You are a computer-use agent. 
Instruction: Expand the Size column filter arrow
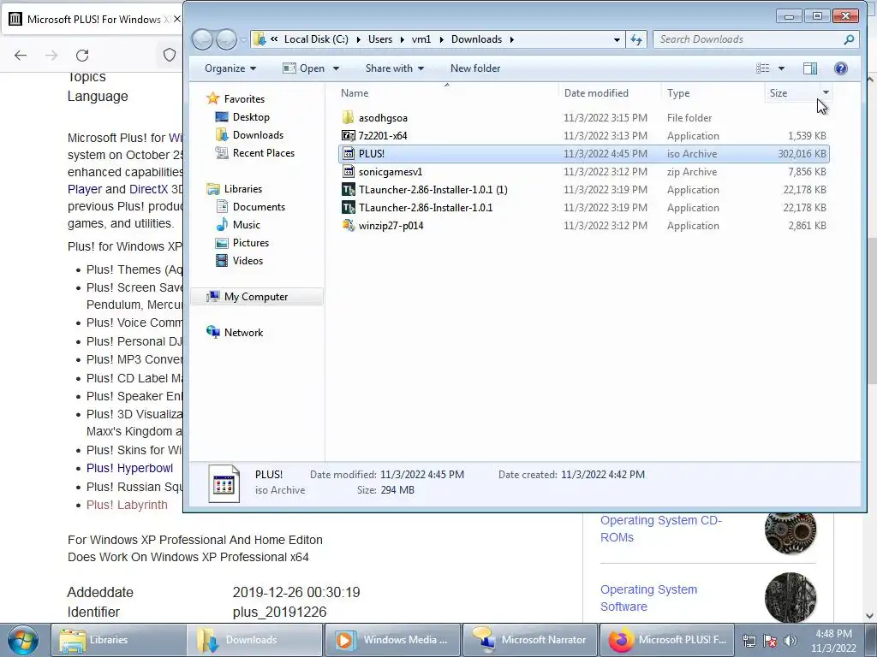(x=826, y=92)
